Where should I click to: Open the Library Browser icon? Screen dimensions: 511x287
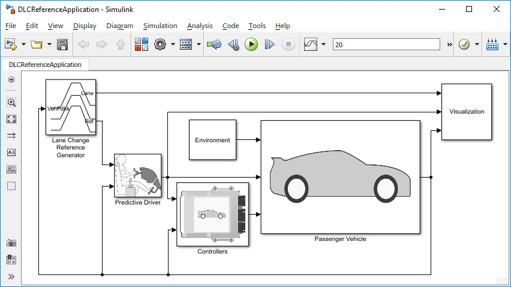pyautogui.click(x=142, y=44)
